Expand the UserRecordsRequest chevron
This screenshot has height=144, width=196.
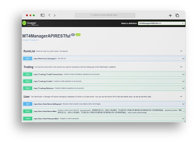coord(183,104)
